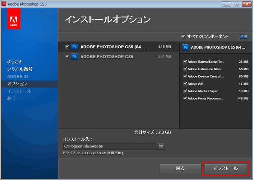
Task: Click the install path field C:\Program Files\Adobe
Action: coord(109,146)
